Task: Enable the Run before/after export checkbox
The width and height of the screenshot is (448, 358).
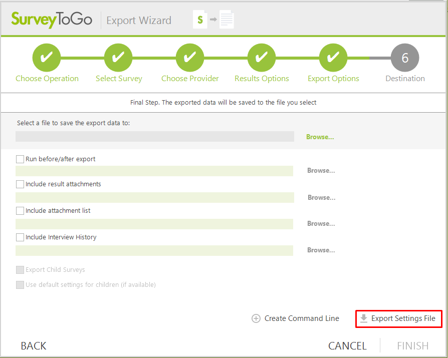Action: (x=20, y=159)
